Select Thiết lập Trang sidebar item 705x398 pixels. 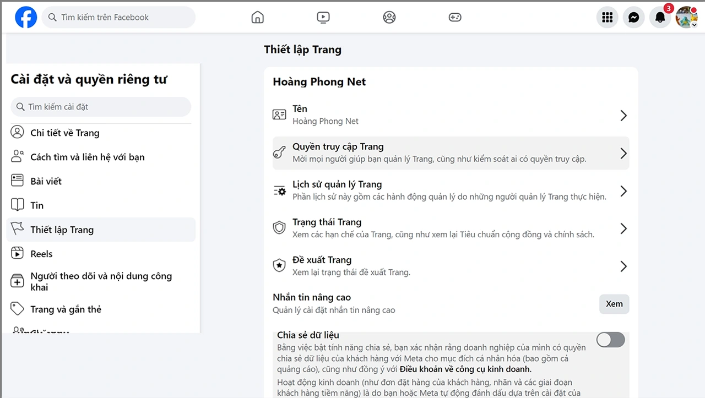pyautogui.click(x=101, y=230)
